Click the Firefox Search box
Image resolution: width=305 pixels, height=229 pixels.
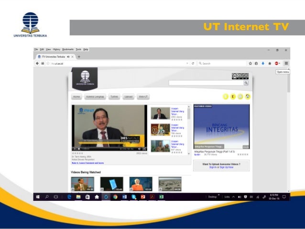(222, 64)
